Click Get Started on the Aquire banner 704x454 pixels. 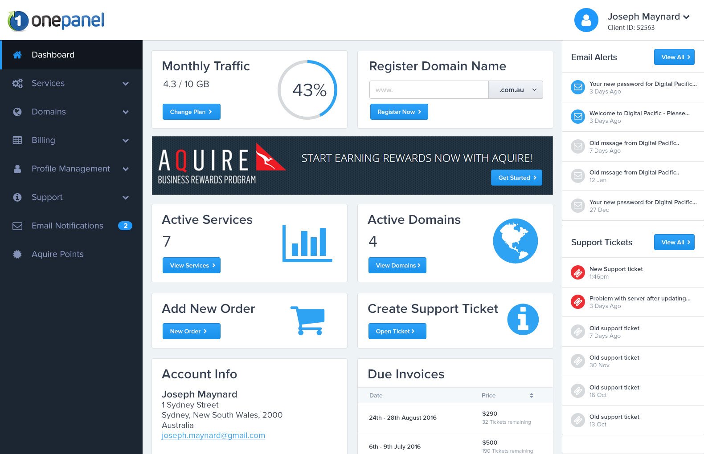516,178
